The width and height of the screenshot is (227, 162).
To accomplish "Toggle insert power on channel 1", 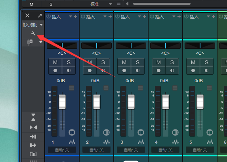I will coord(48,16).
